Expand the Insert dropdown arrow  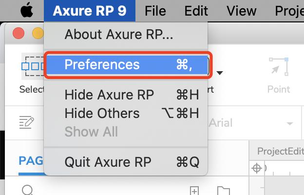click(220, 73)
